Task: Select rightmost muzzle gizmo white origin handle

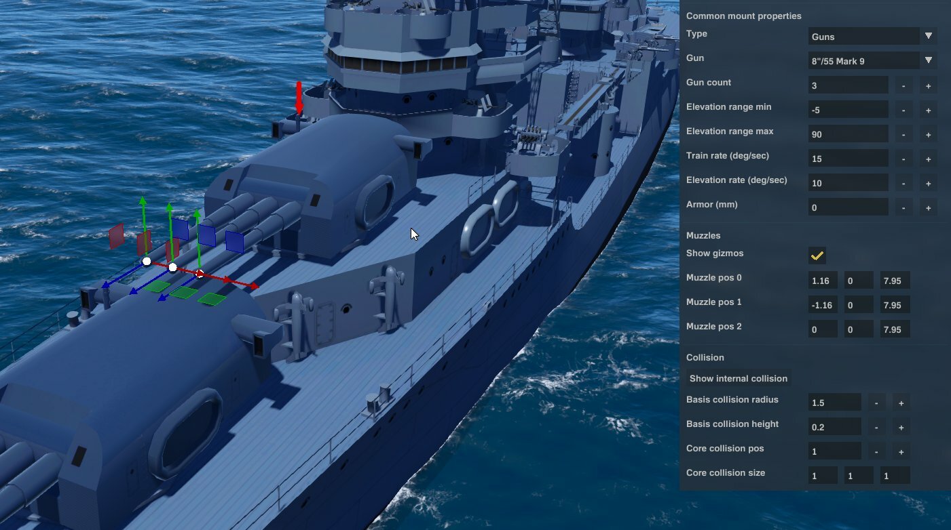Action: click(200, 274)
